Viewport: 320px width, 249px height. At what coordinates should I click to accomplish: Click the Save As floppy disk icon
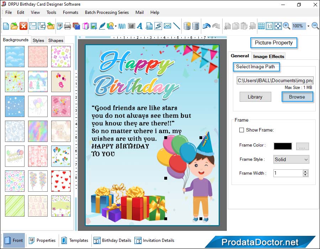[42, 26]
